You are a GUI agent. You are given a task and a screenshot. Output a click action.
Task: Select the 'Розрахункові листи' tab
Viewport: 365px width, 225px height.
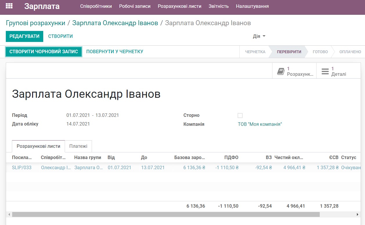coord(39,146)
